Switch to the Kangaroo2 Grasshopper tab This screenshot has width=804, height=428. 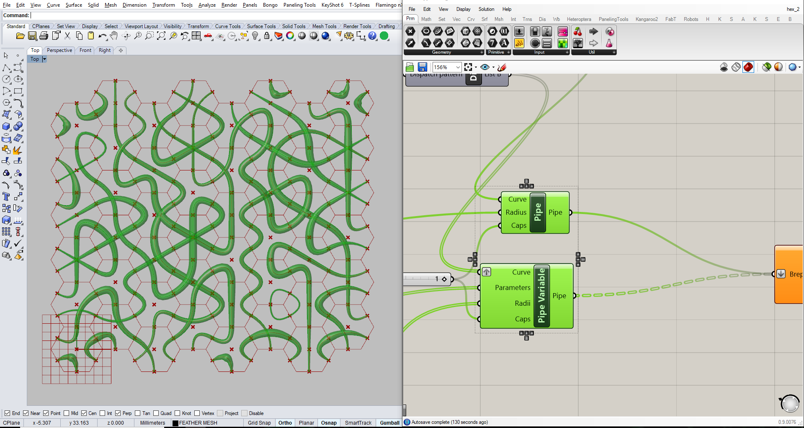[x=647, y=19]
